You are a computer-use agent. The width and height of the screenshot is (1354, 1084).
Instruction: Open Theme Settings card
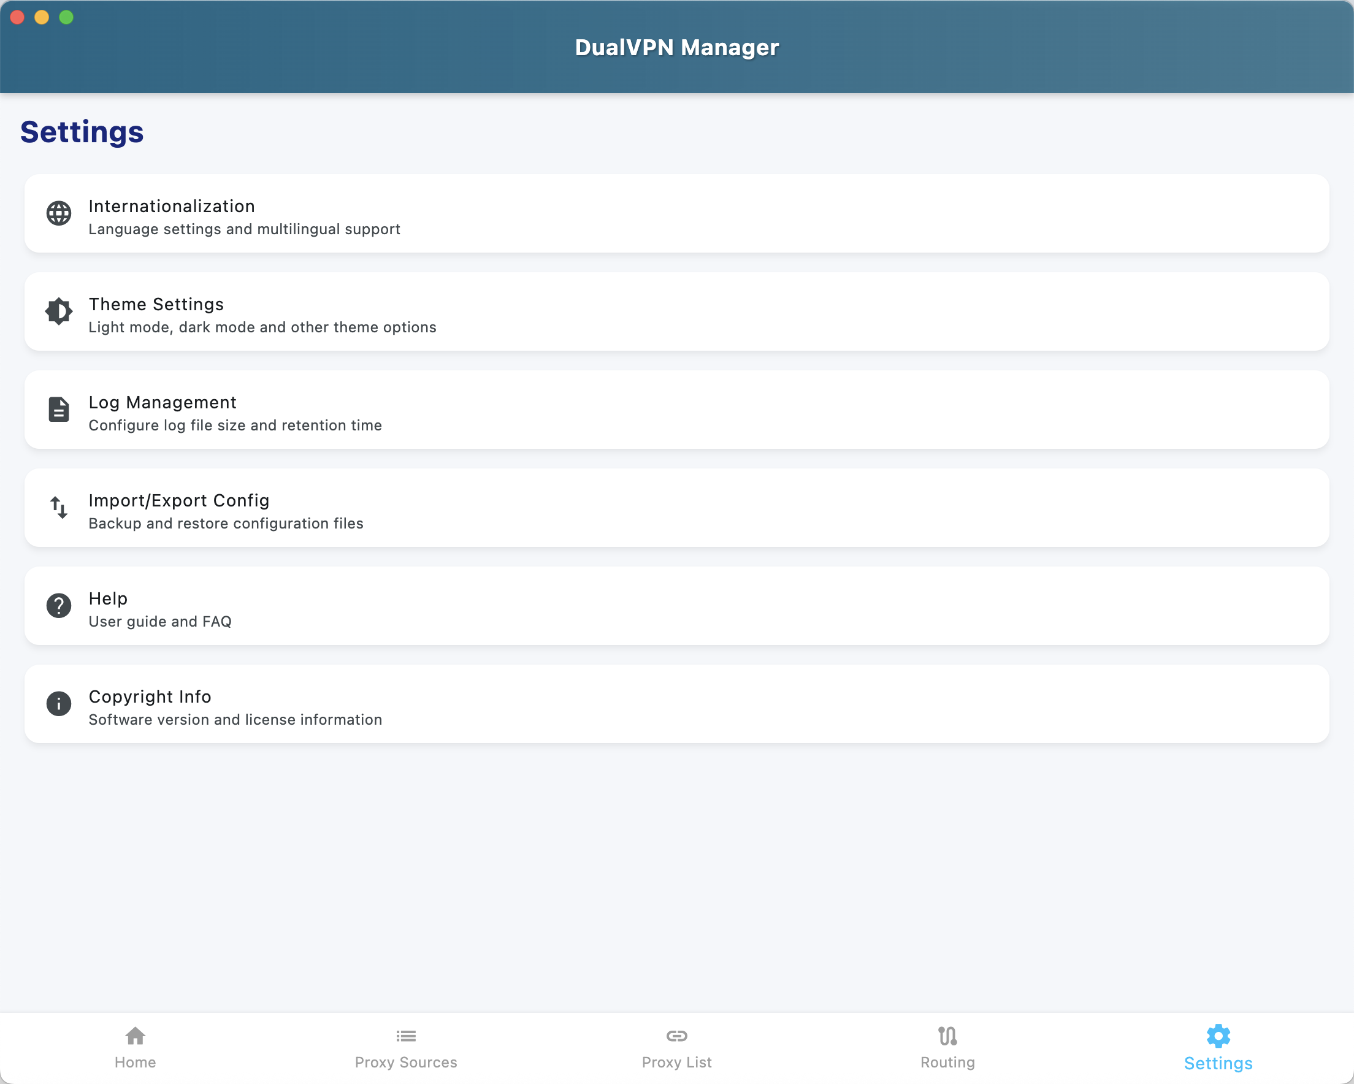676,311
